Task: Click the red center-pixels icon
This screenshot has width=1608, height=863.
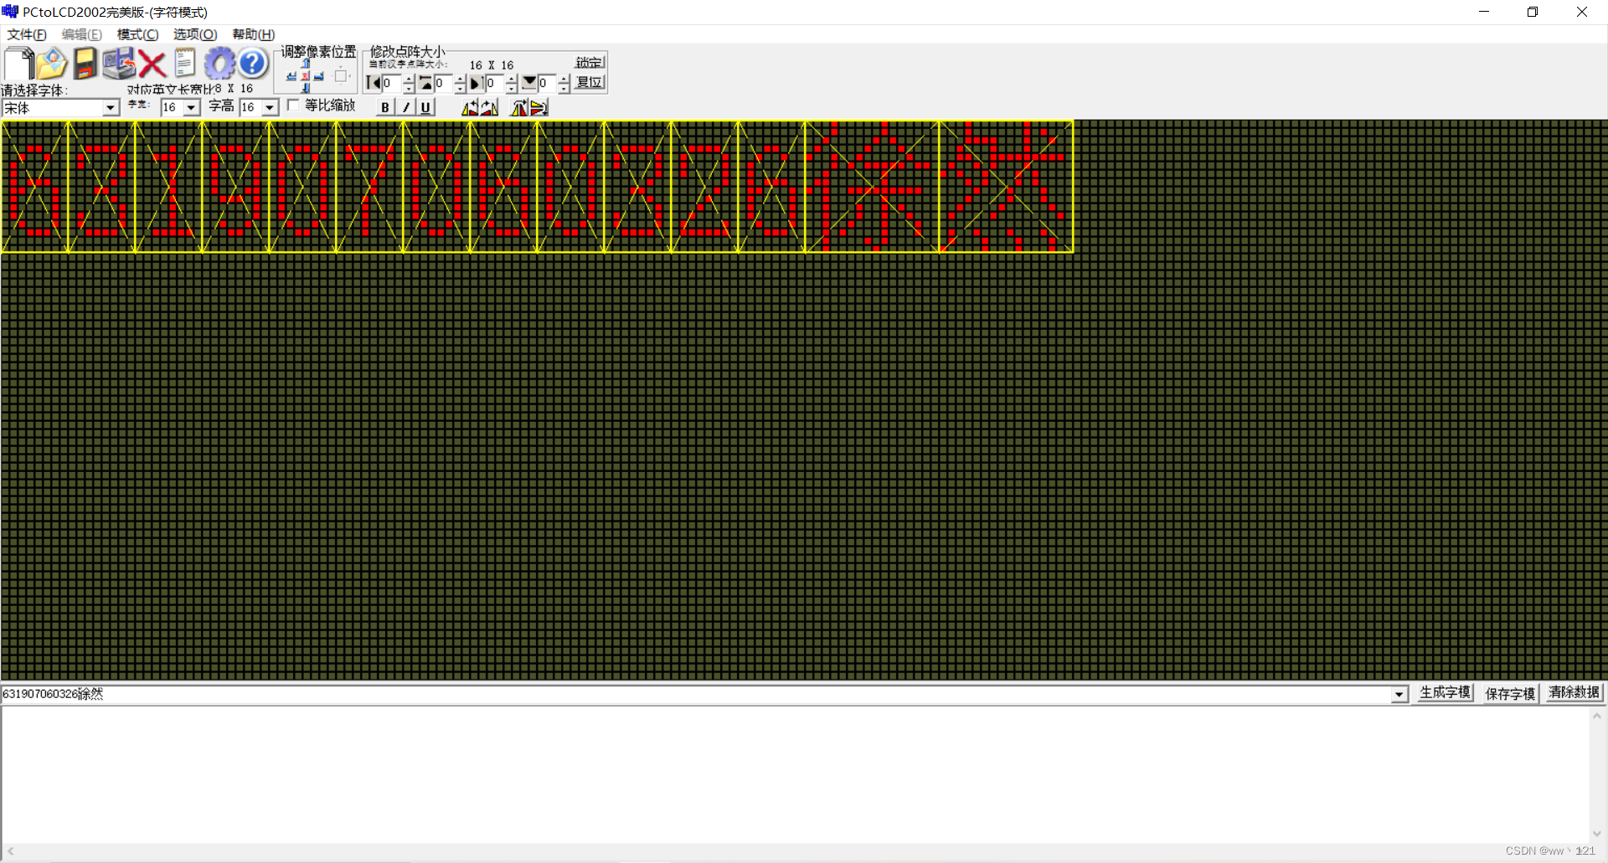Action: click(306, 76)
